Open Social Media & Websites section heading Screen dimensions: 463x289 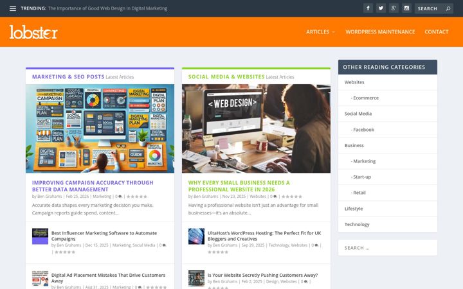[226, 76]
